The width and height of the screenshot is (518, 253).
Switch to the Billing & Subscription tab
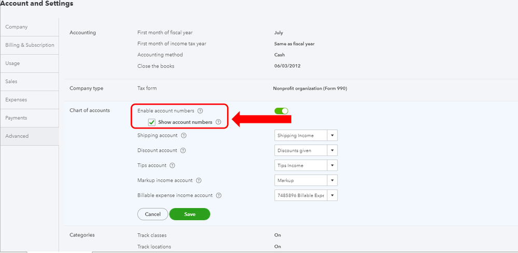click(30, 45)
